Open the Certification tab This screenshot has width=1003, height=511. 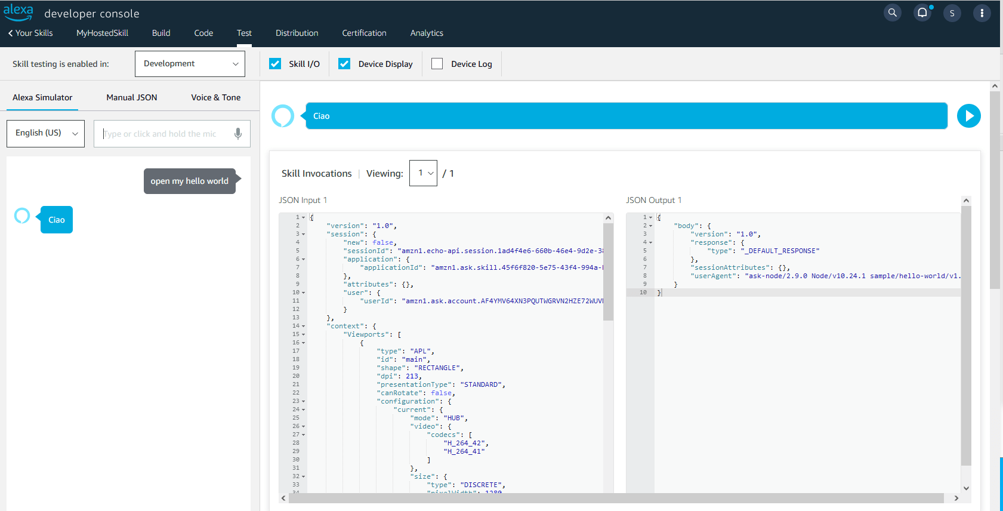click(364, 33)
